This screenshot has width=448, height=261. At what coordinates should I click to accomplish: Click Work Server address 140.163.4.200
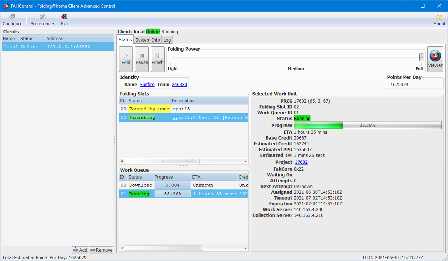tap(309, 210)
